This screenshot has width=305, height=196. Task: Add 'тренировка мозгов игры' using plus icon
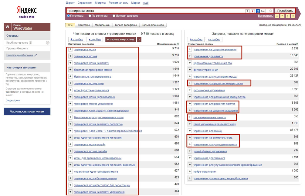pos(70,83)
